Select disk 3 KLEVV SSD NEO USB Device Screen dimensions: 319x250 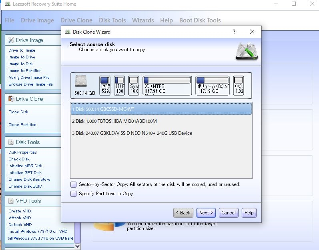161,133
